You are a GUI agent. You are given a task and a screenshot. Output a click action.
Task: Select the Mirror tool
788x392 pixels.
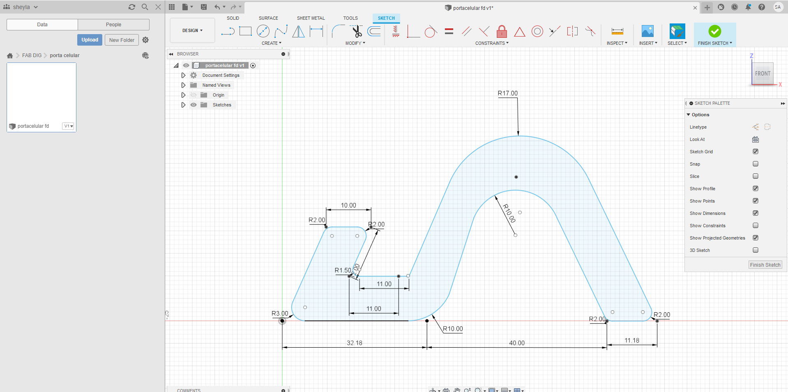[x=298, y=31]
